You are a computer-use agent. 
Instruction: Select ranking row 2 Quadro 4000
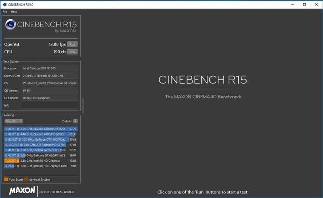[x=41, y=134]
